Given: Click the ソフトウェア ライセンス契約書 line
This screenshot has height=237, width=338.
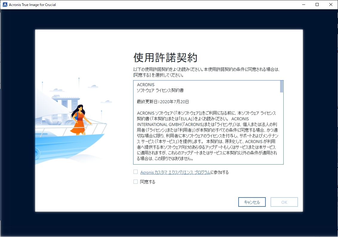Looking at the screenshot, I should [x=160, y=90].
